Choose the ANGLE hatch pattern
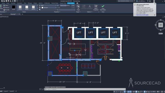165x93 pixels. [x=20, y=7]
